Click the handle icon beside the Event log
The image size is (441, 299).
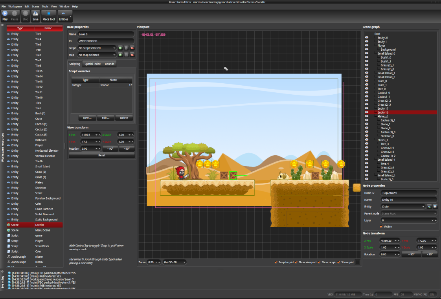[x=2, y=272]
